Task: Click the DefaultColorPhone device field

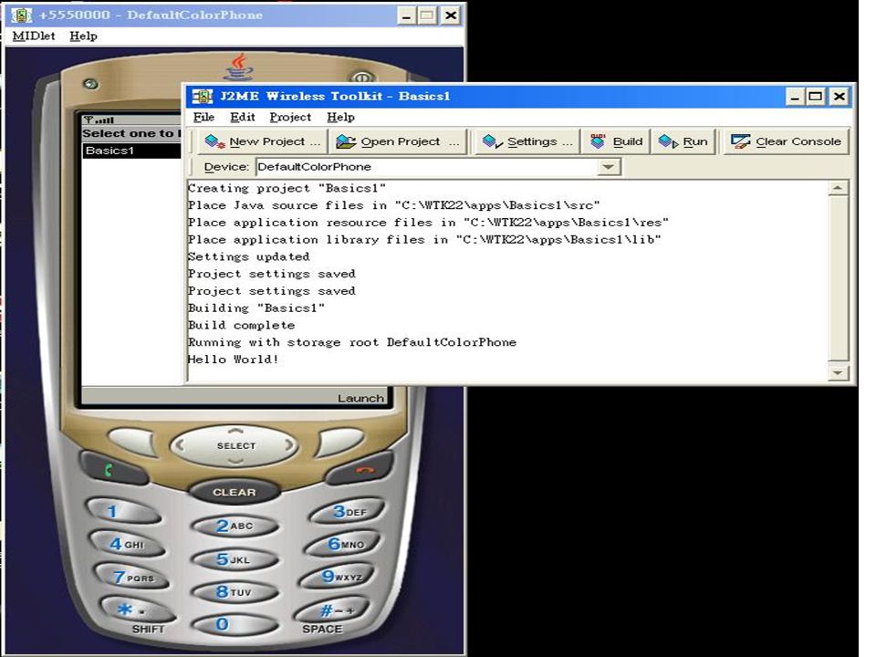Action: [427, 167]
